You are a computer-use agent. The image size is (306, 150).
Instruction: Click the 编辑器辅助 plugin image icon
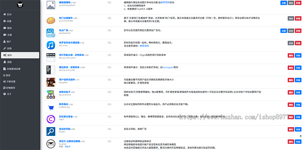(51, 5)
